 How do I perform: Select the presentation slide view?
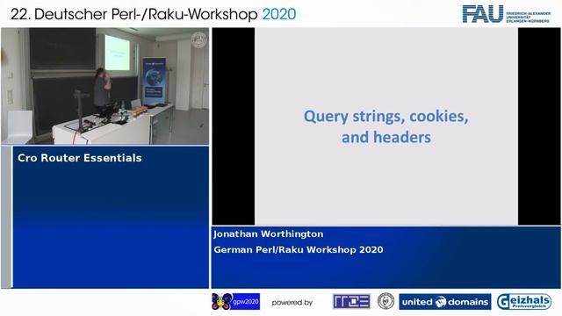[386, 126]
